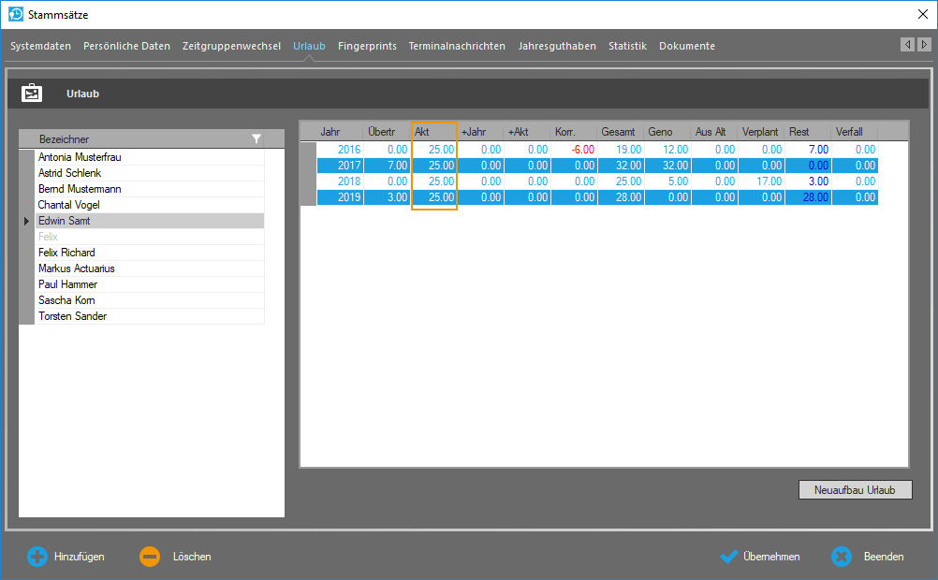Click the Beenden X circle icon
This screenshot has height=580, width=938.
click(842, 557)
